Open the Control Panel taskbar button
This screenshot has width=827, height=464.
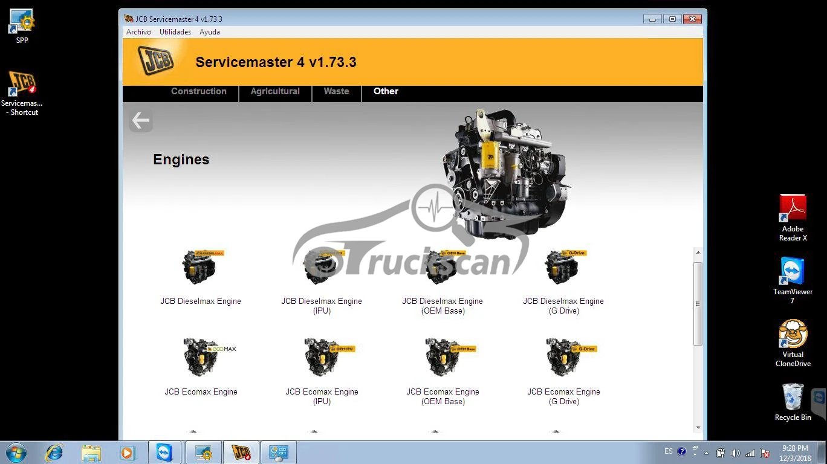click(279, 453)
